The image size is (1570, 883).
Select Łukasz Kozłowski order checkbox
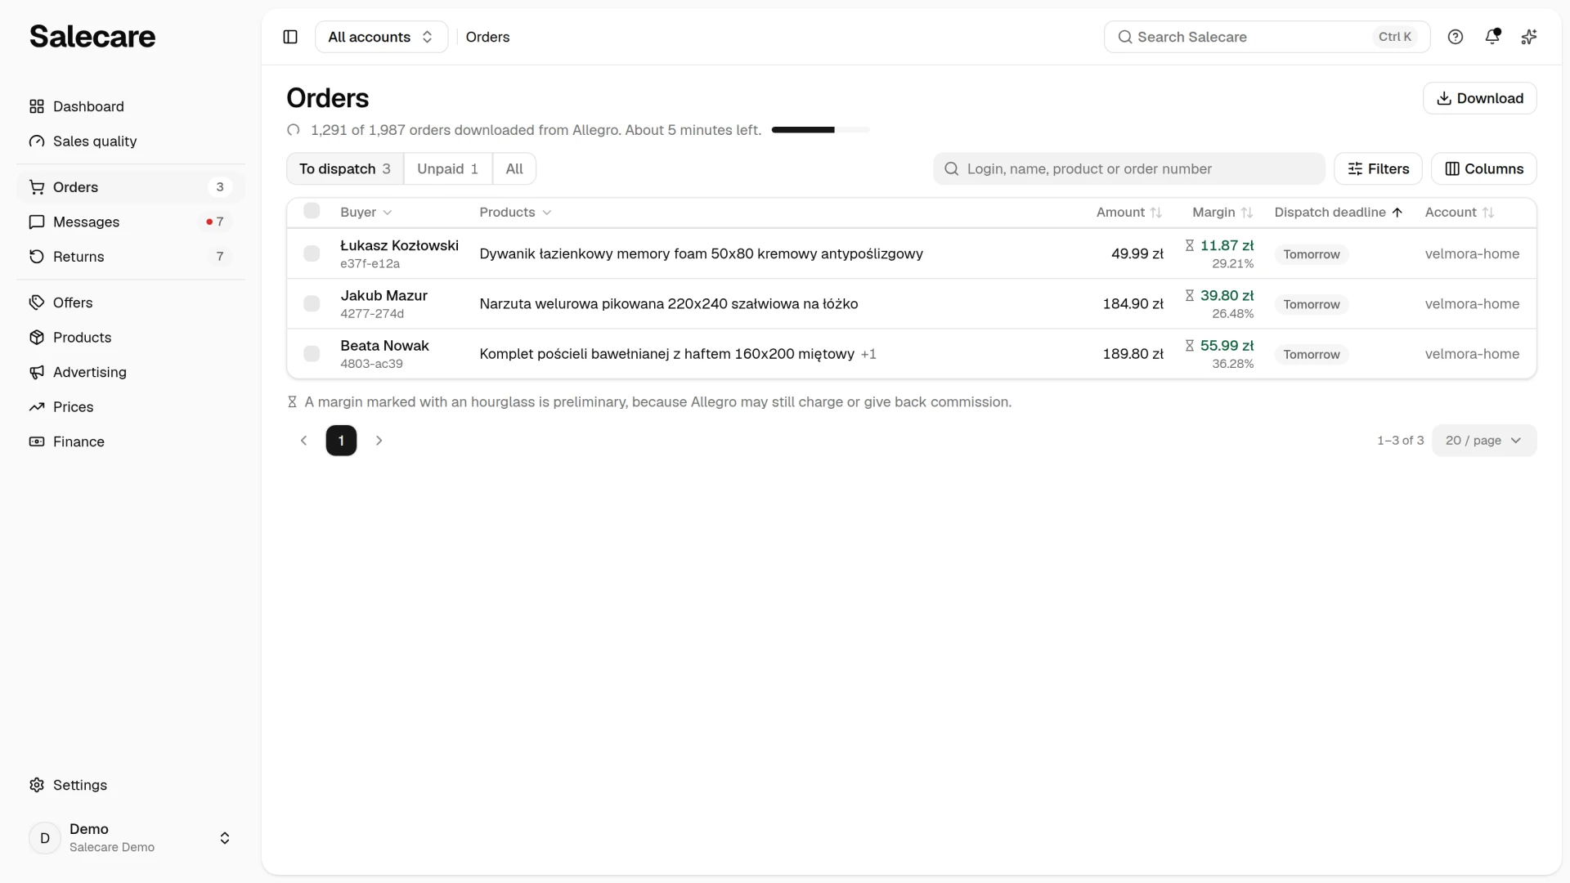tap(312, 253)
